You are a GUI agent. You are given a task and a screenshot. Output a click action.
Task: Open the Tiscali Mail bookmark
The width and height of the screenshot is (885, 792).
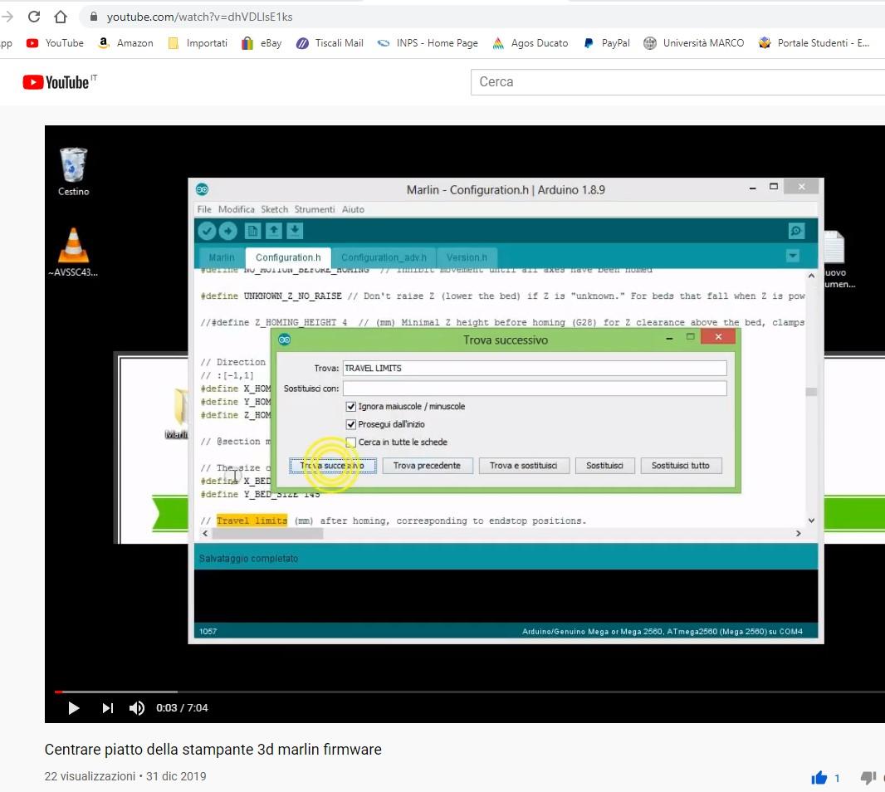pos(330,43)
